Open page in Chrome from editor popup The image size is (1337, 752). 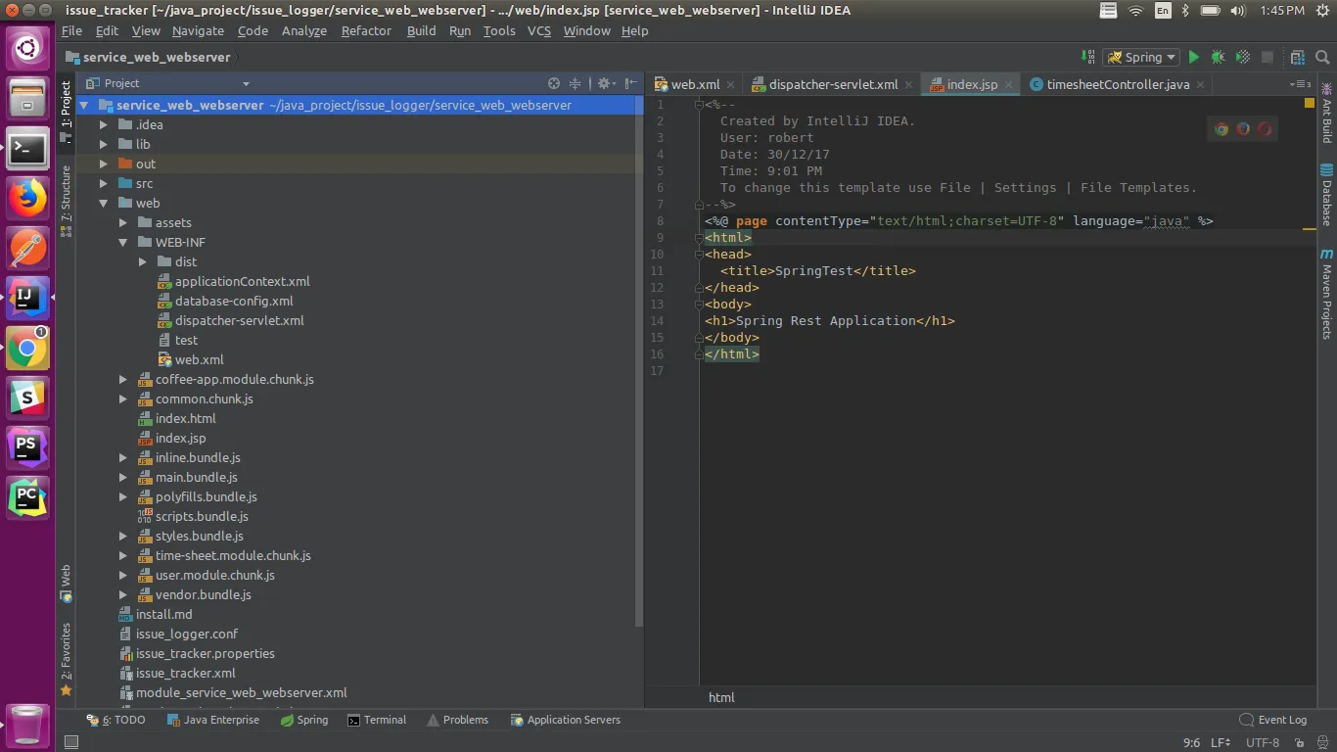(x=1222, y=128)
